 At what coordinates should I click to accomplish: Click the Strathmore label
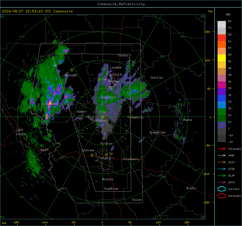131,159
